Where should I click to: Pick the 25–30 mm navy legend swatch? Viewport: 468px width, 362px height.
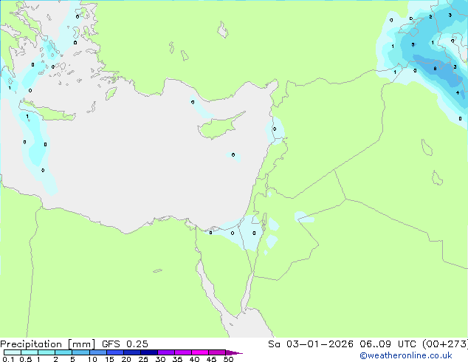148,352
